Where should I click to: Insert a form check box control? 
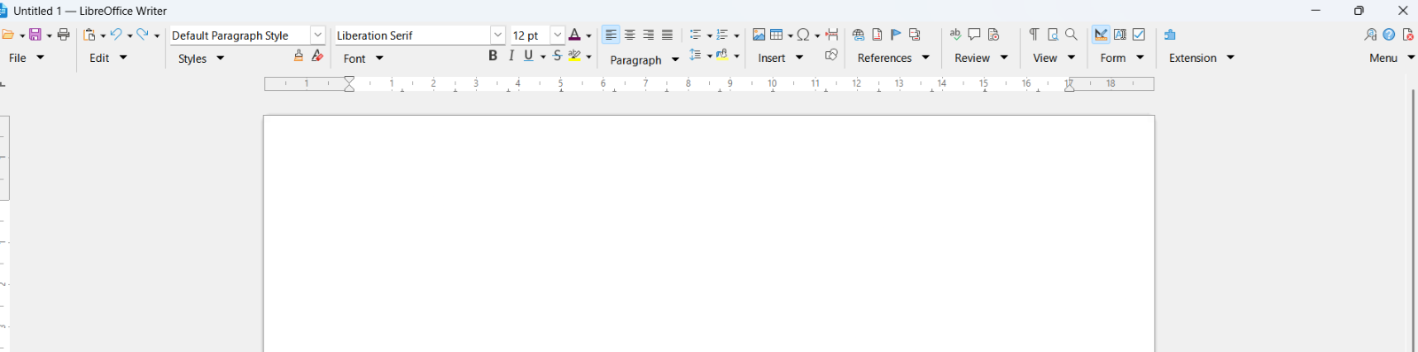(1140, 35)
